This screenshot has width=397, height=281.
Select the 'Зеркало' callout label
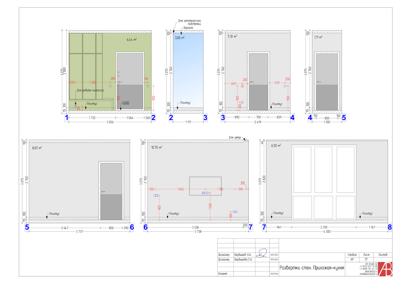tap(188, 28)
